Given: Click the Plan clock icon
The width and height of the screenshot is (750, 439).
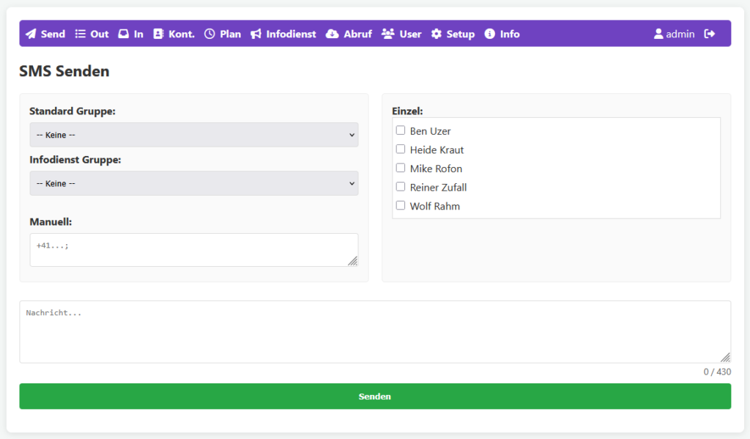Looking at the screenshot, I should click(x=209, y=34).
